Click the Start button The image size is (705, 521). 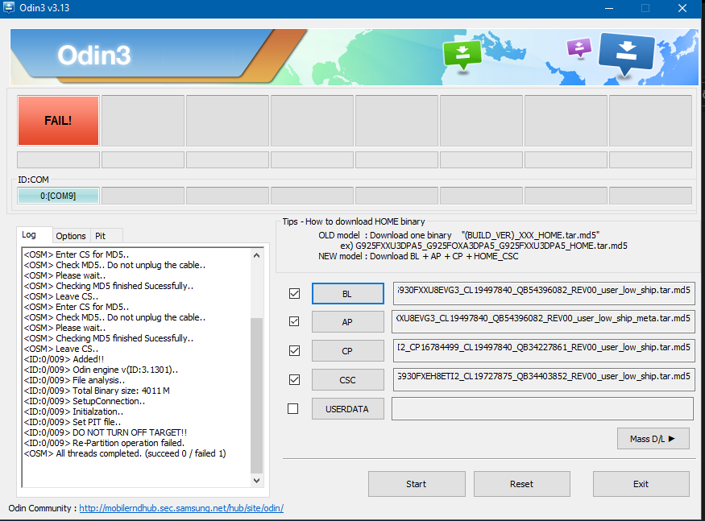tap(417, 484)
